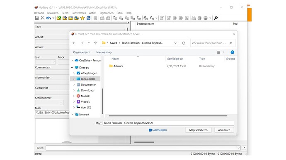Refresh the folder view in dialog
The image size is (286, 160).
pyautogui.click(x=184, y=43)
